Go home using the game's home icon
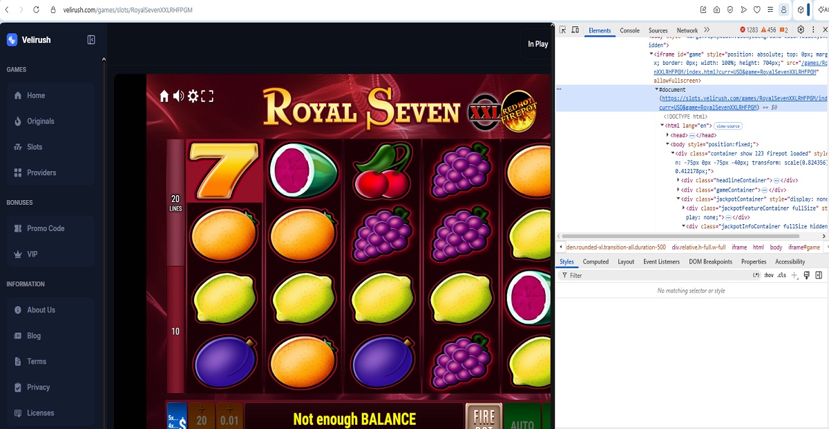 coord(164,96)
